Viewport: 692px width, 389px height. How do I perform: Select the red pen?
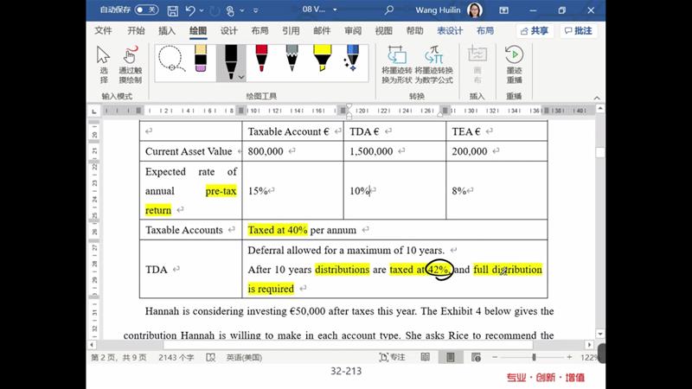(261, 58)
